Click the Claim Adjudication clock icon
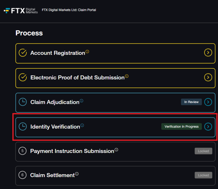Viewport: 218px width, 189px height. coord(23,102)
